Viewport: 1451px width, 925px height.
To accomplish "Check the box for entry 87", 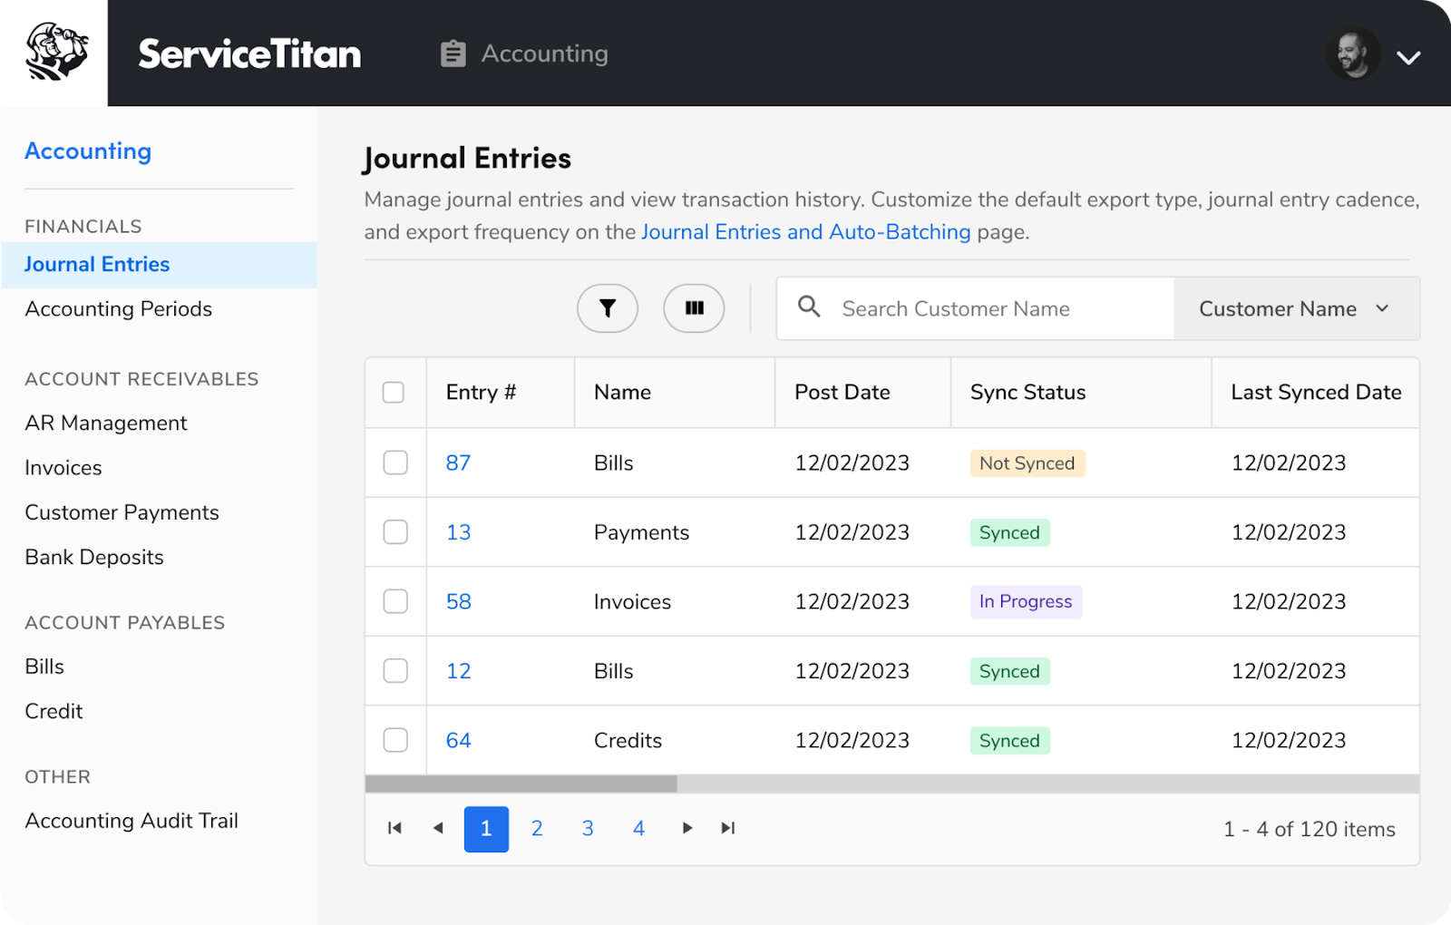I will click(x=395, y=462).
